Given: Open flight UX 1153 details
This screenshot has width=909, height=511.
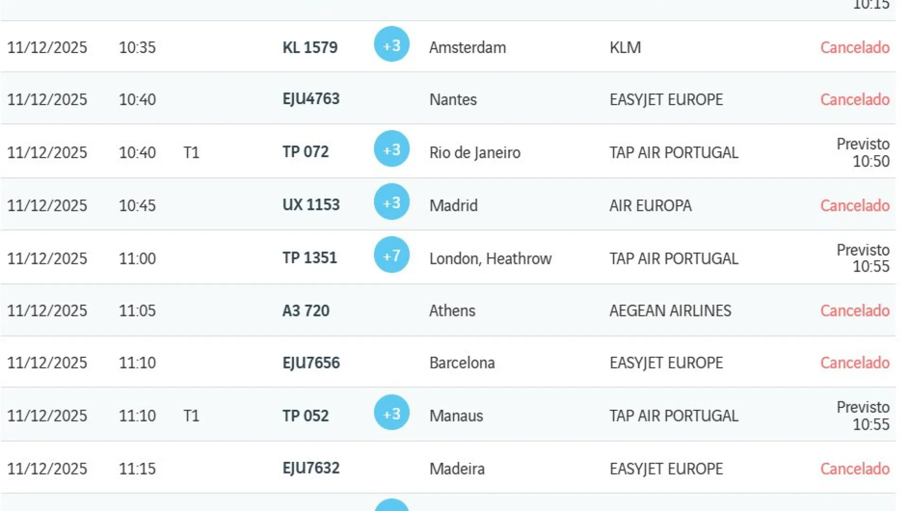Looking at the screenshot, I should tap(311, 205).
